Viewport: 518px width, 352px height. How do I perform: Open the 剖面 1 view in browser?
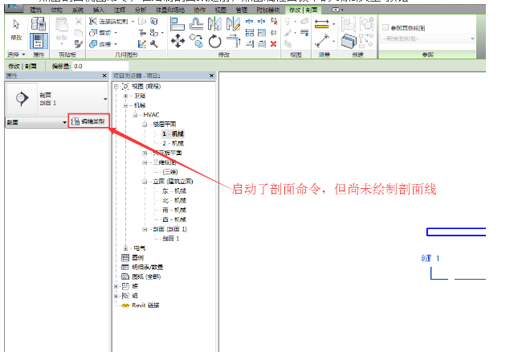point(170,239)
